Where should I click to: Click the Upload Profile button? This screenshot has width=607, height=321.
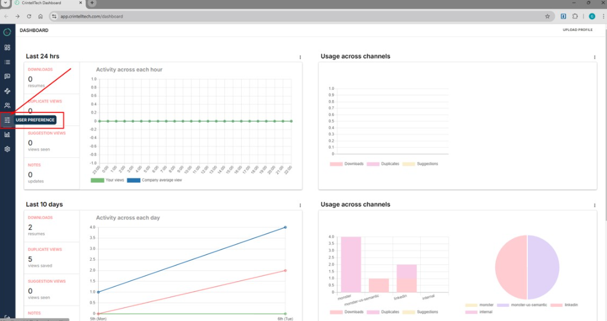(x=578, y=30)
